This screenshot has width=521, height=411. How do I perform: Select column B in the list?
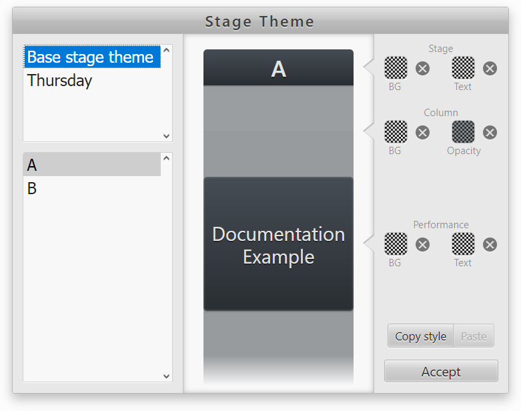tap(92, 189)
